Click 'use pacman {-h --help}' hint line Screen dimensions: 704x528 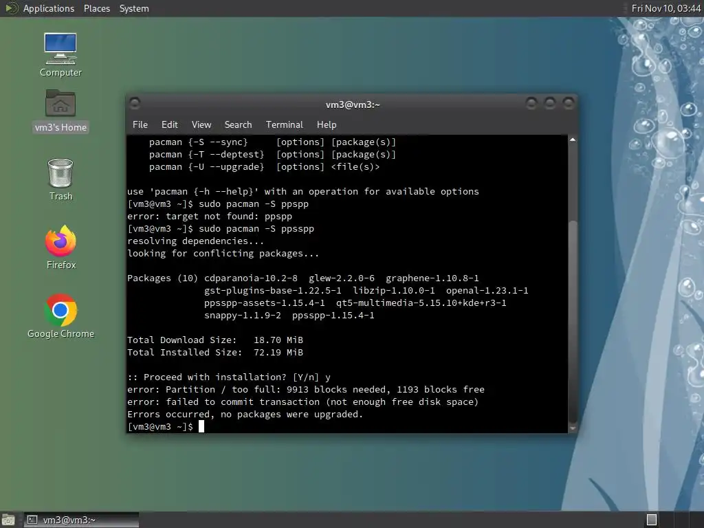[x=303, y=192]
